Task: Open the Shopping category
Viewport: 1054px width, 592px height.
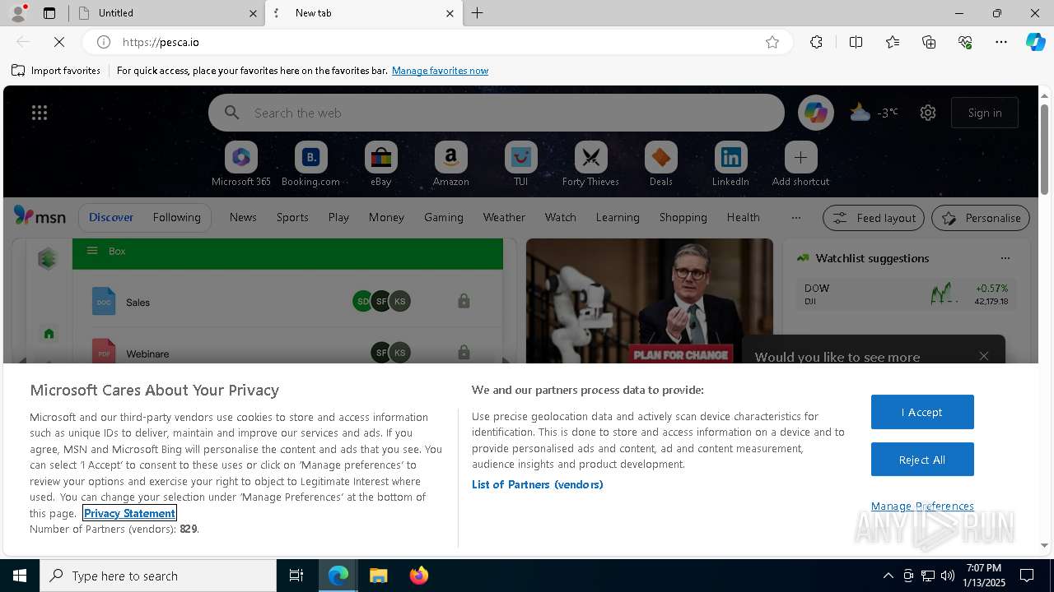Action: 683,217
